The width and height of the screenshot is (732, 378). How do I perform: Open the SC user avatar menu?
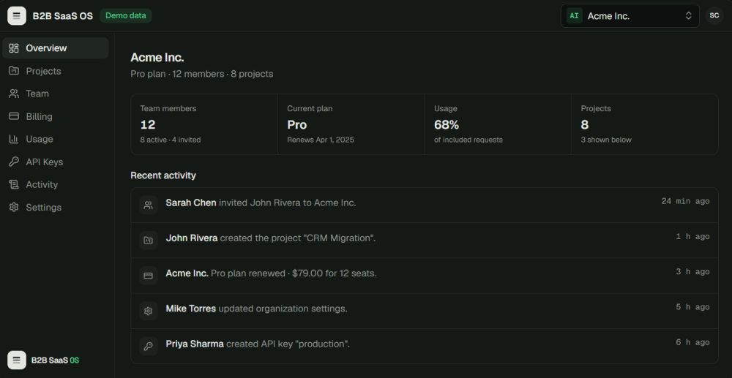coord(714,16)
